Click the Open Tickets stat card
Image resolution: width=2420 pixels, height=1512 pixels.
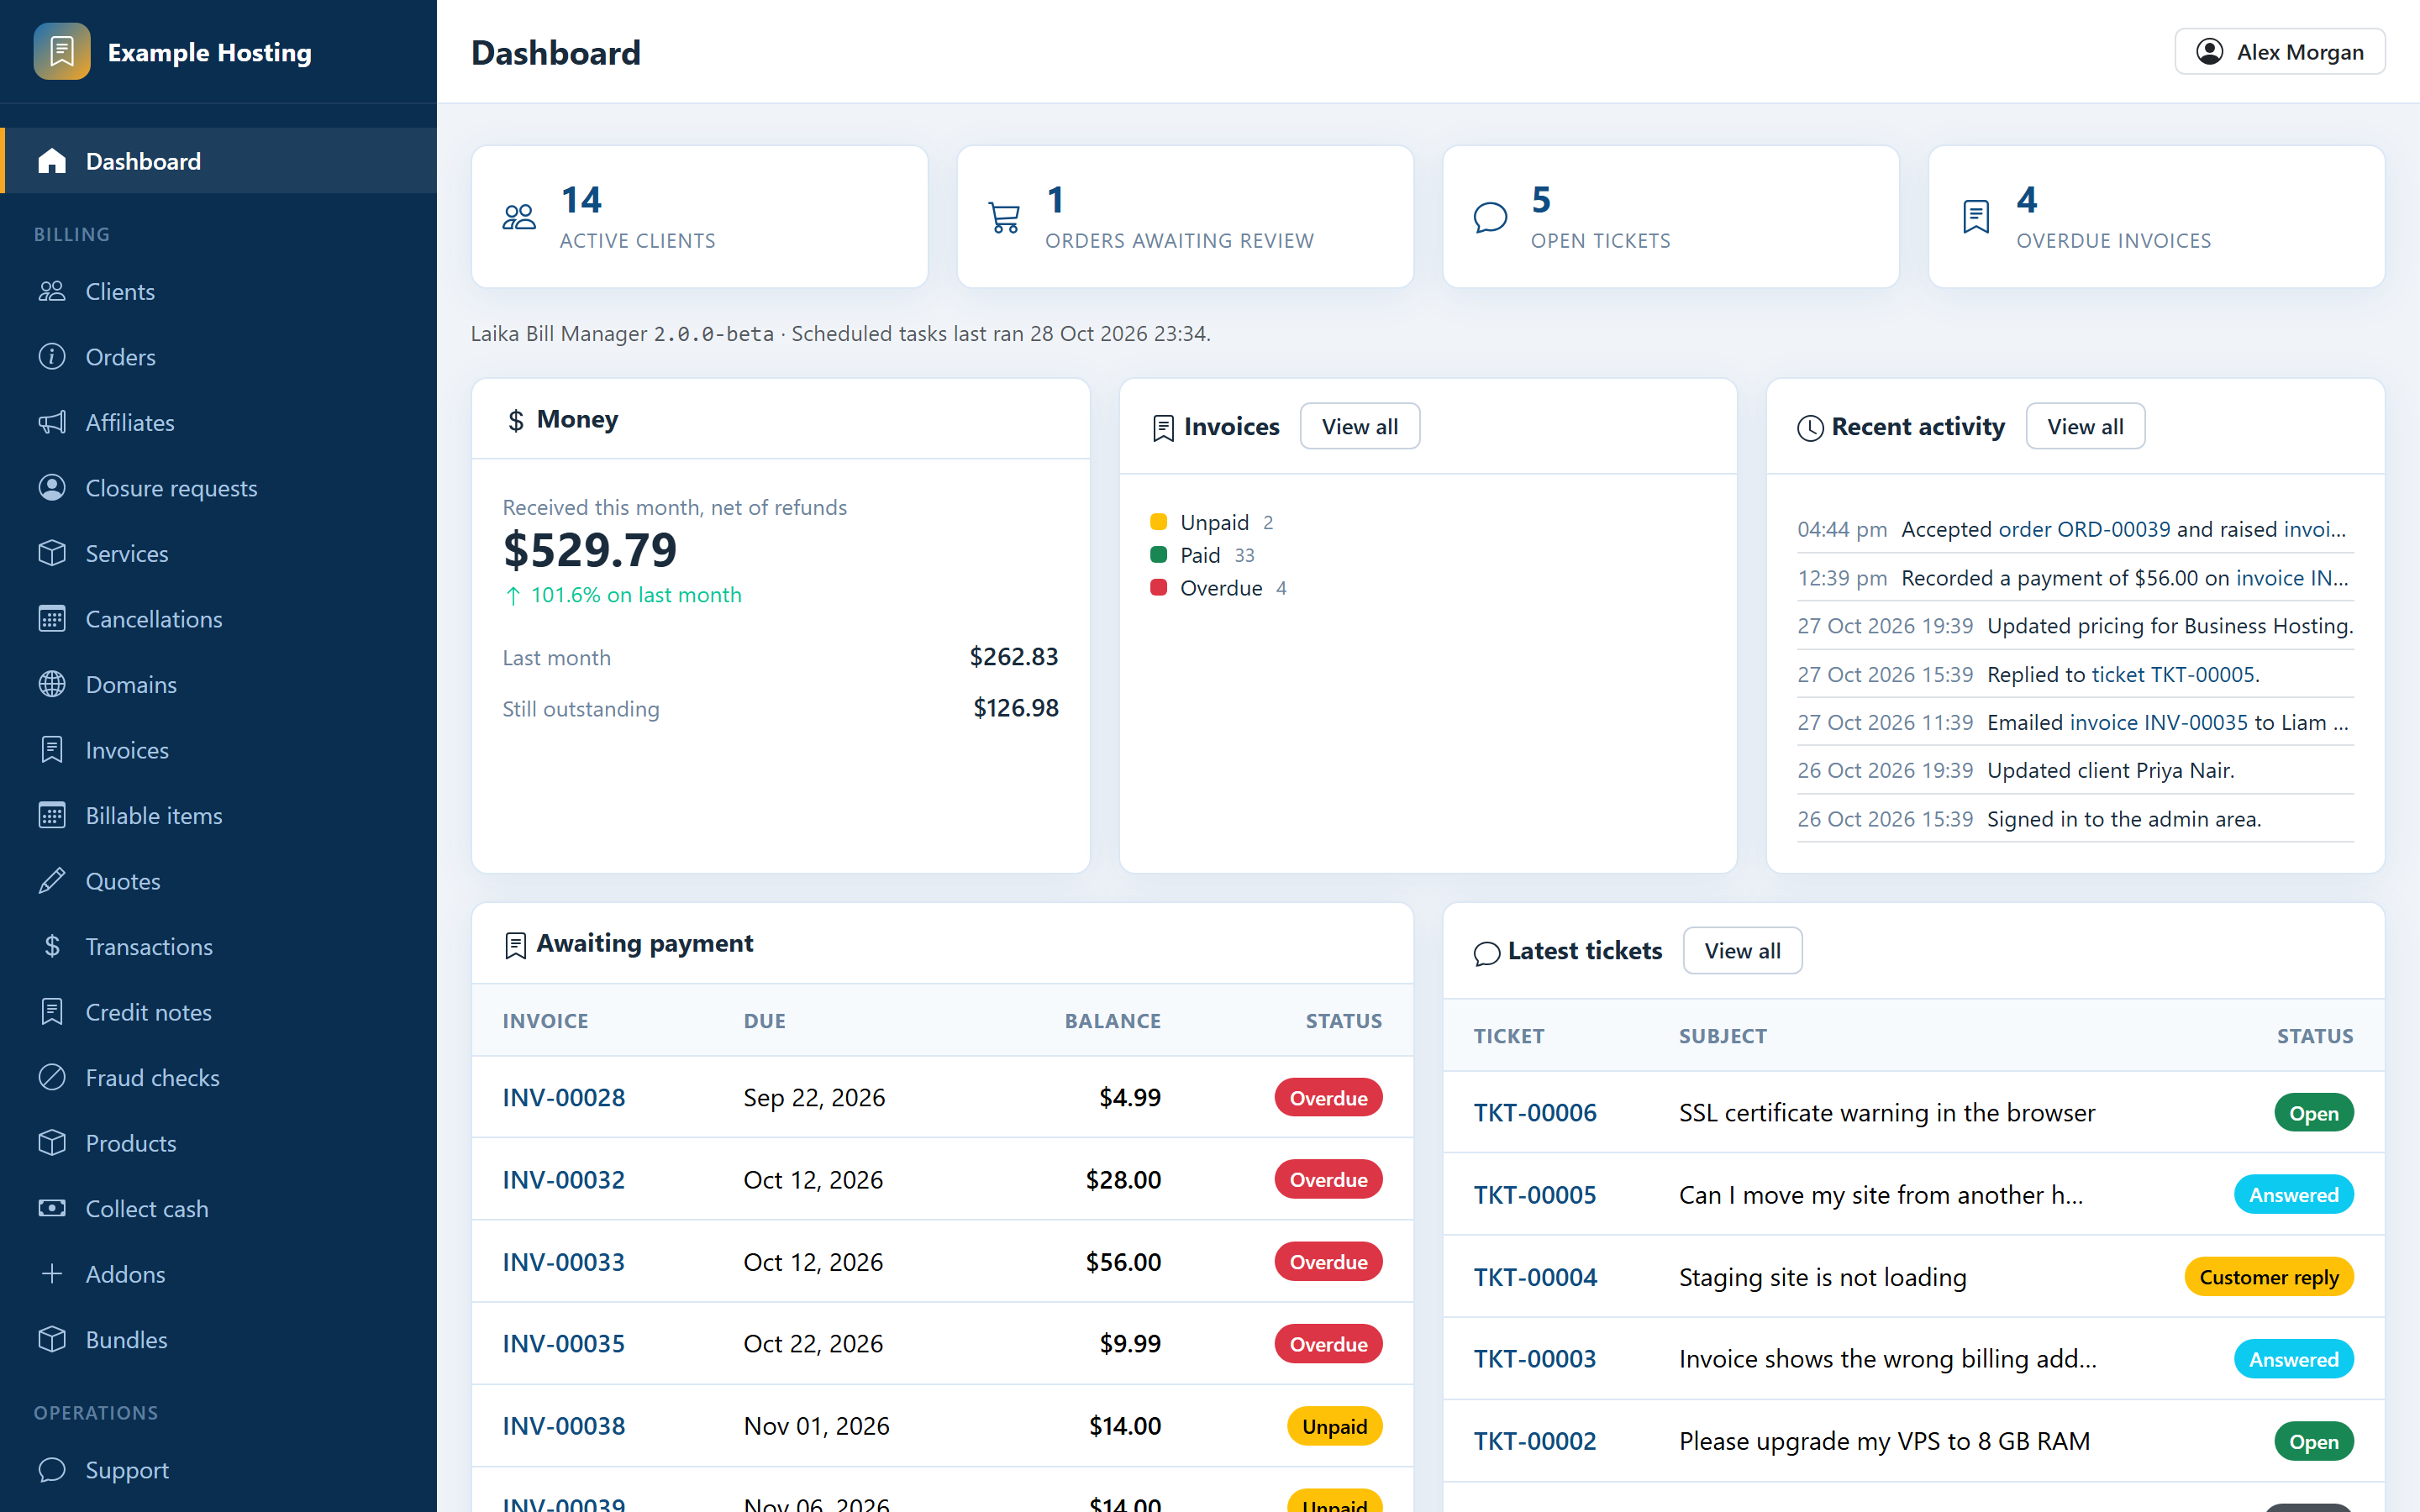click(1670, 217)
